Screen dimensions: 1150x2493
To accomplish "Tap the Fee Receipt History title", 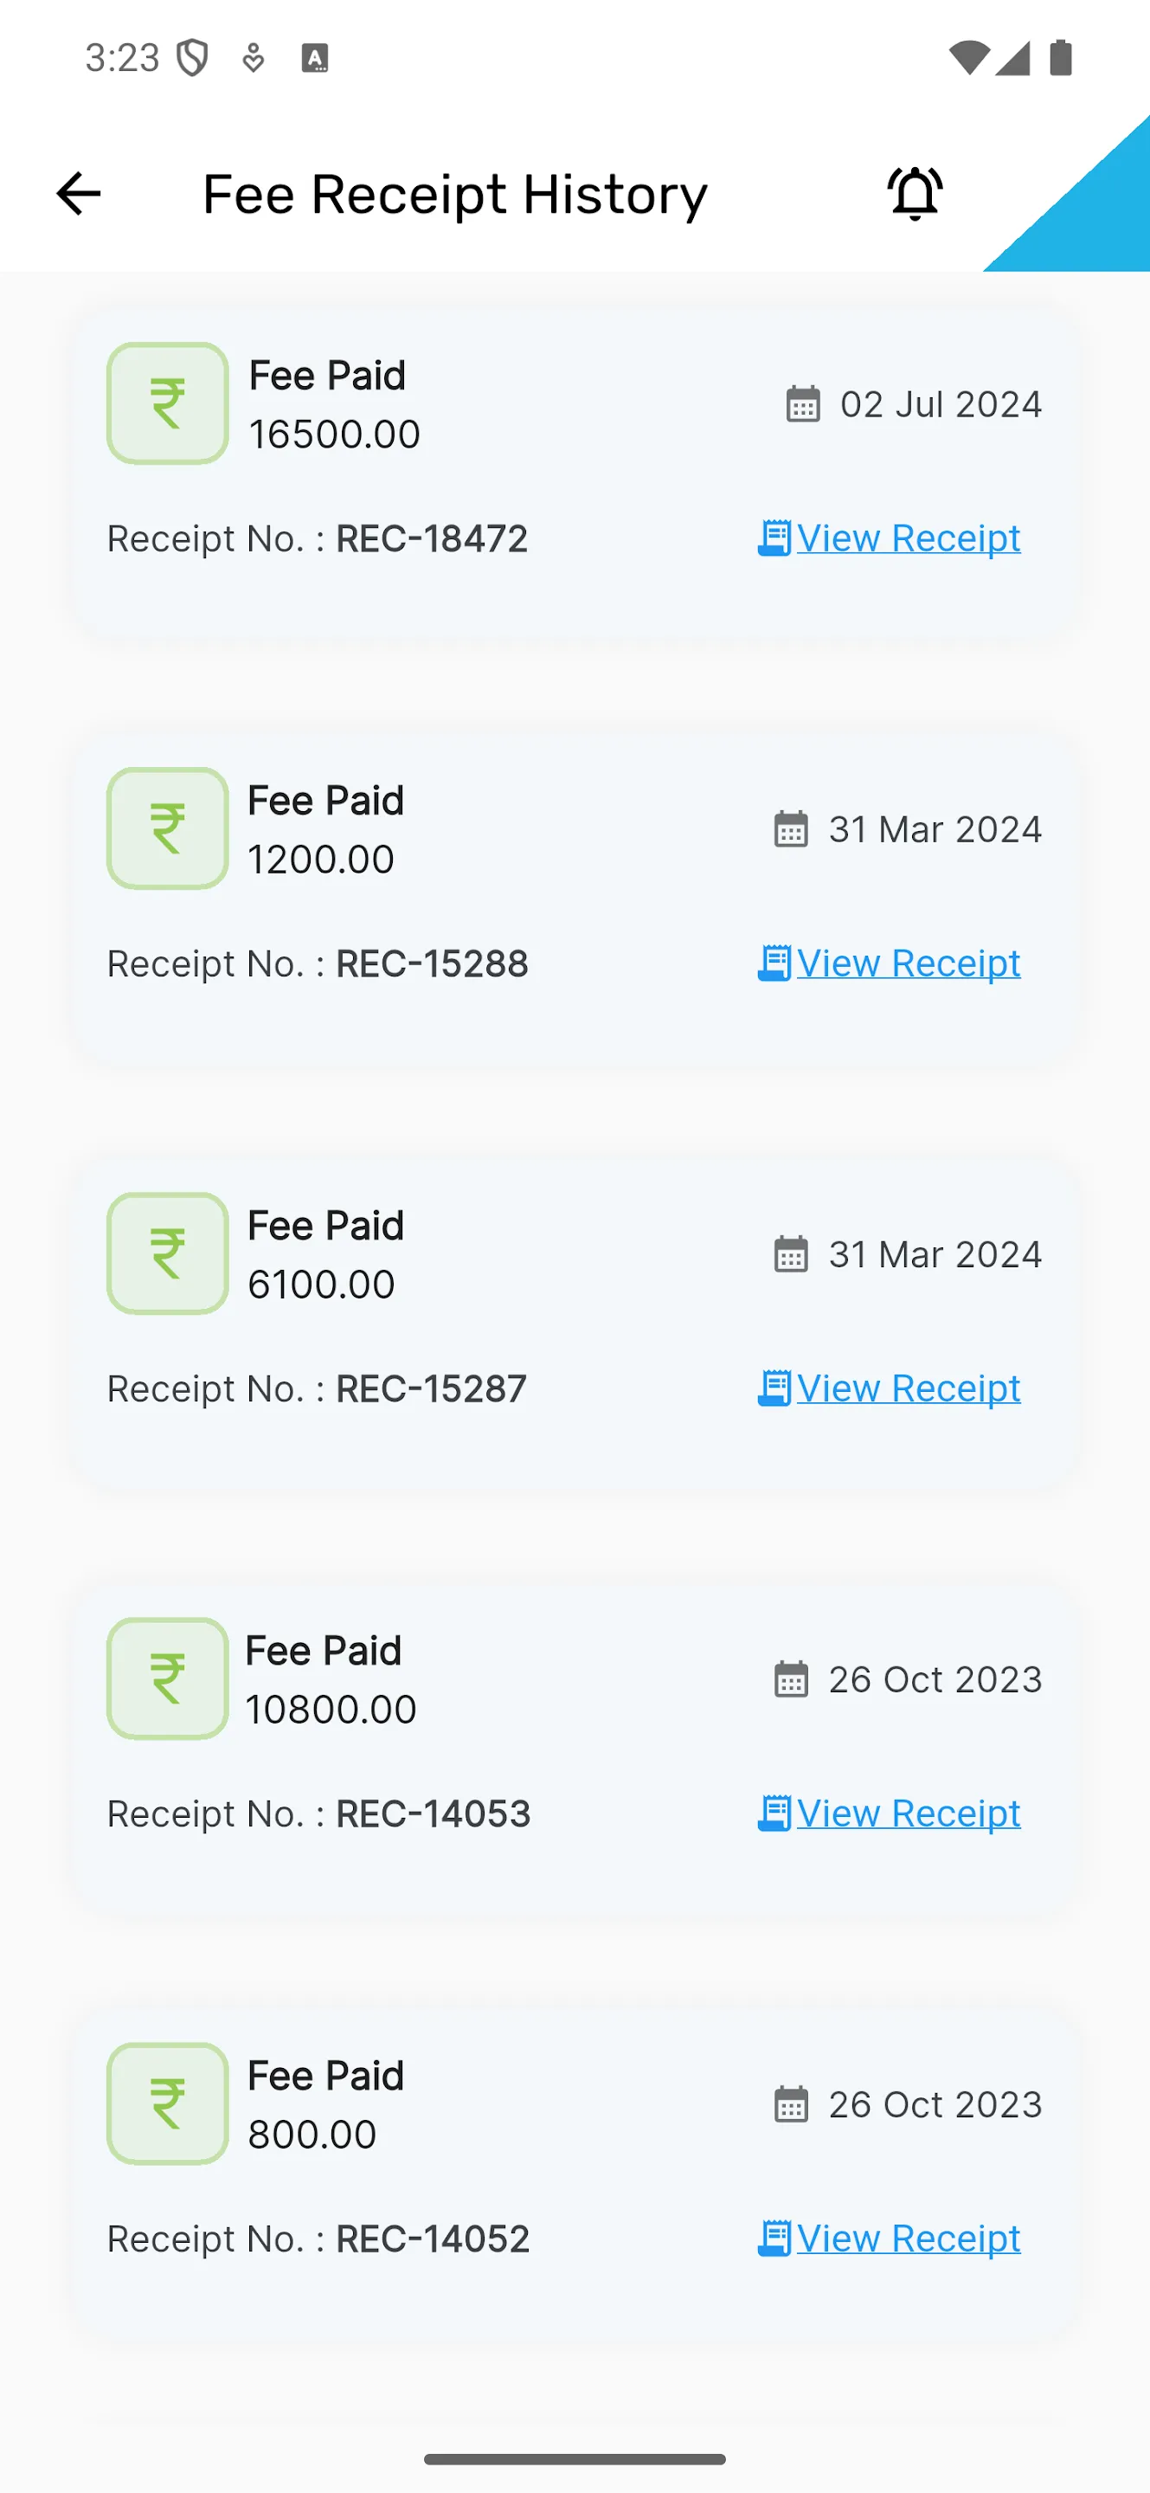I will point(454,195).
